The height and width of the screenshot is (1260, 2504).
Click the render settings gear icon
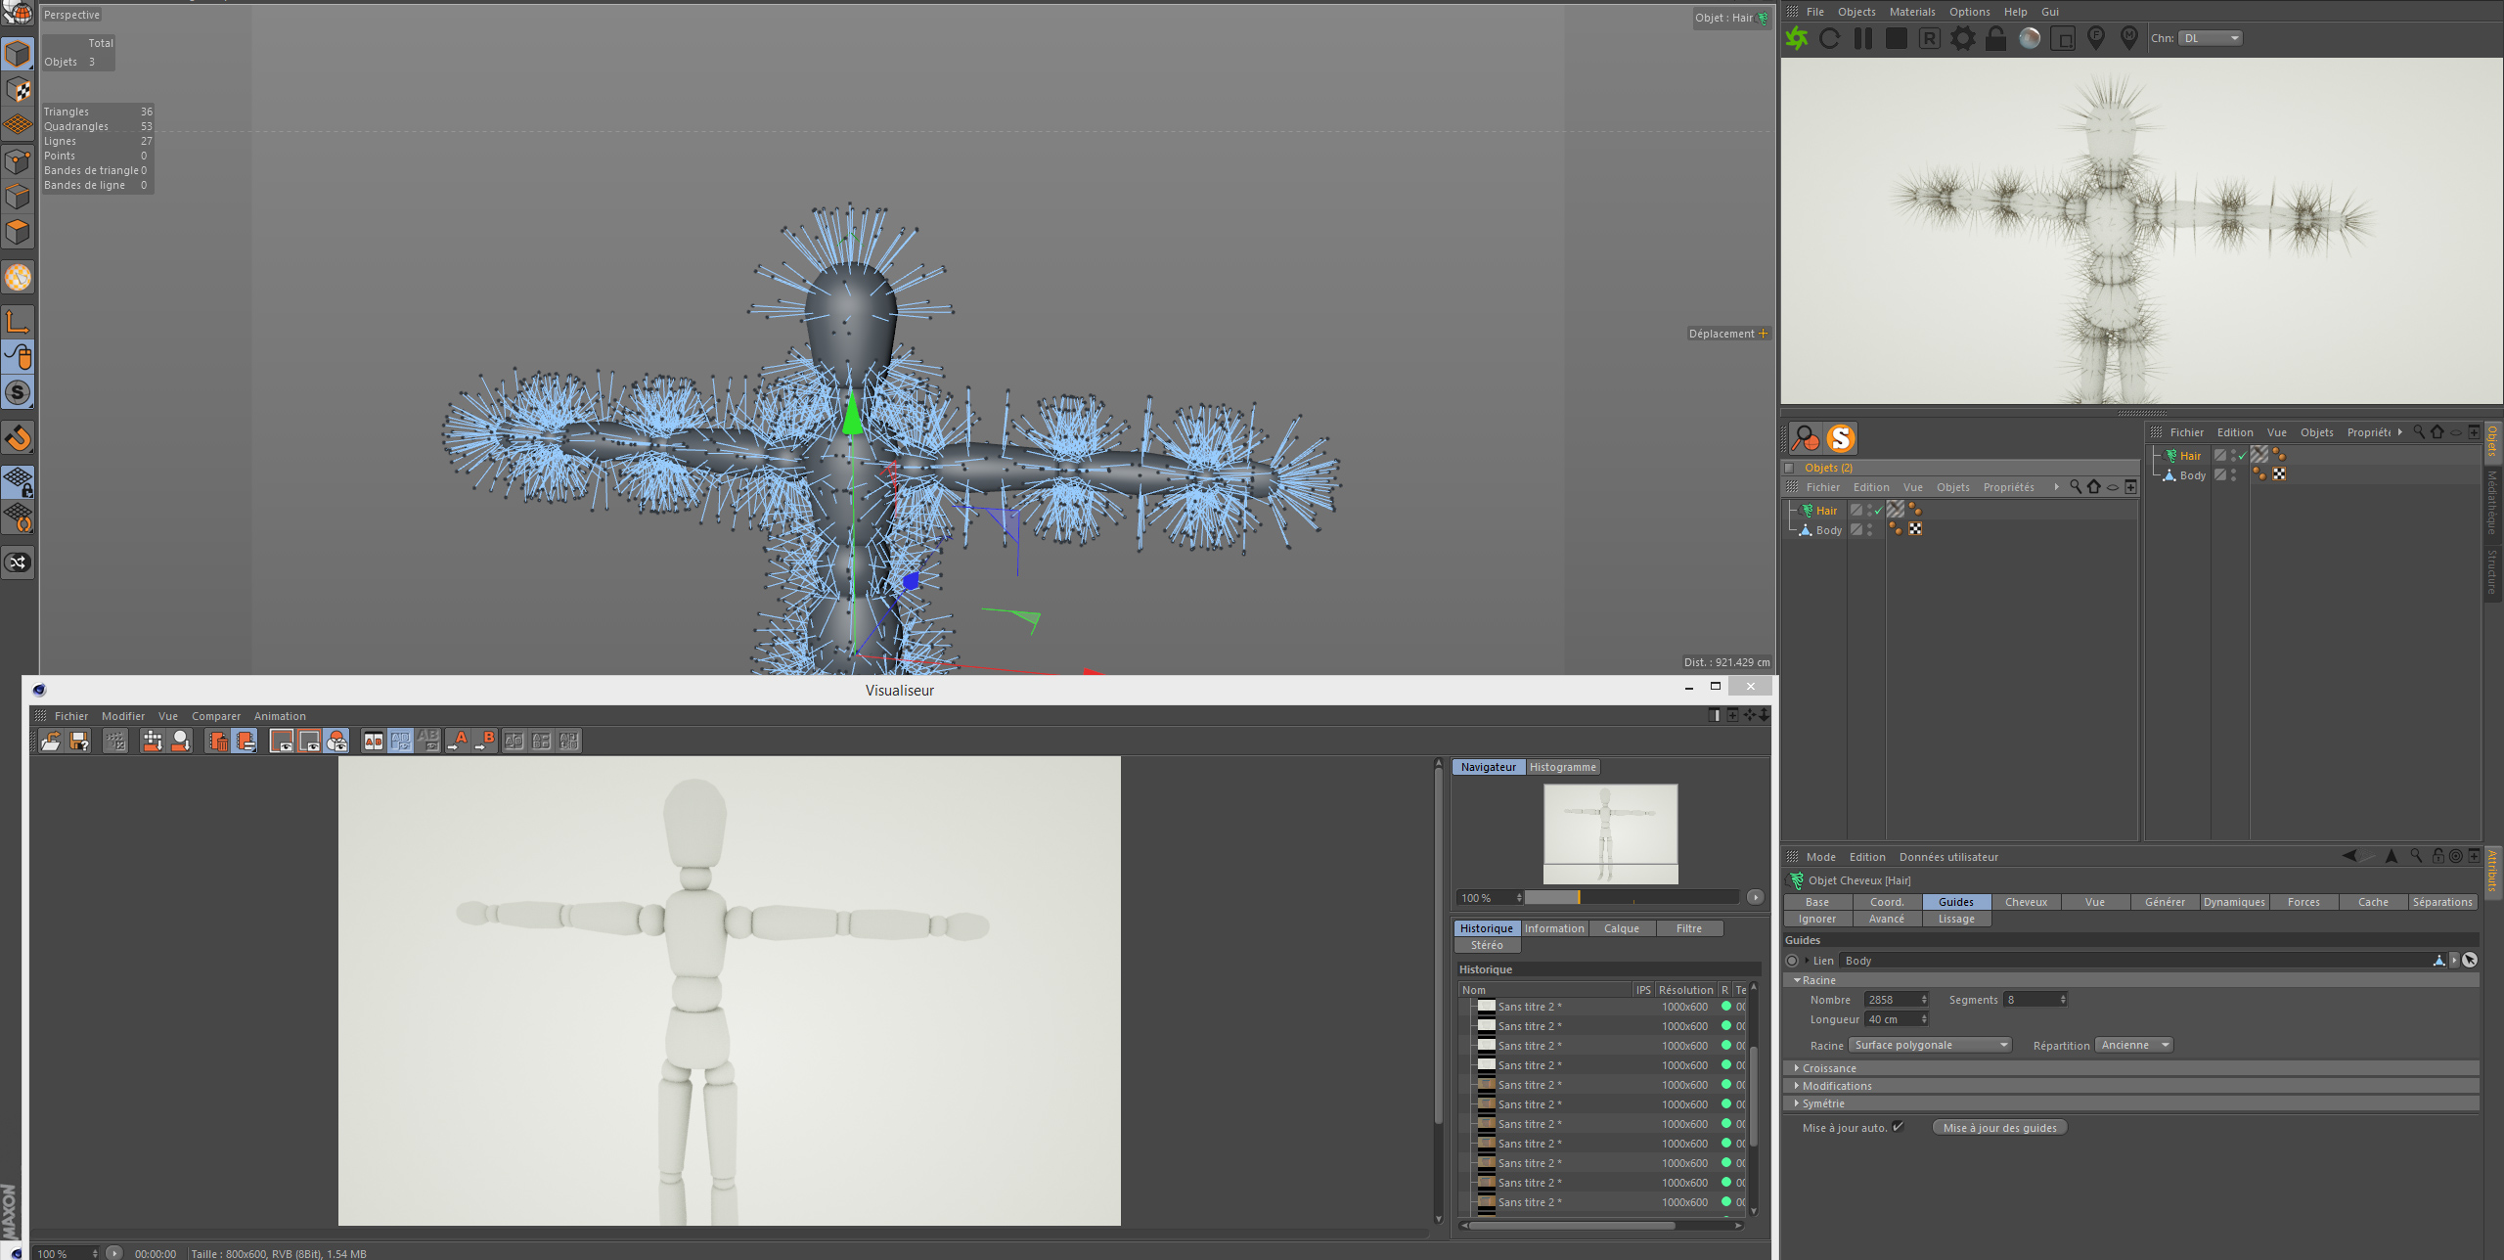tap(1962, 38)
